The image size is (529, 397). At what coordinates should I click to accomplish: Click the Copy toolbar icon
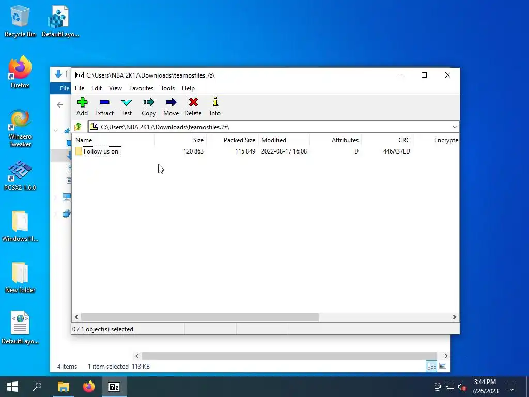tap(149, 106)
